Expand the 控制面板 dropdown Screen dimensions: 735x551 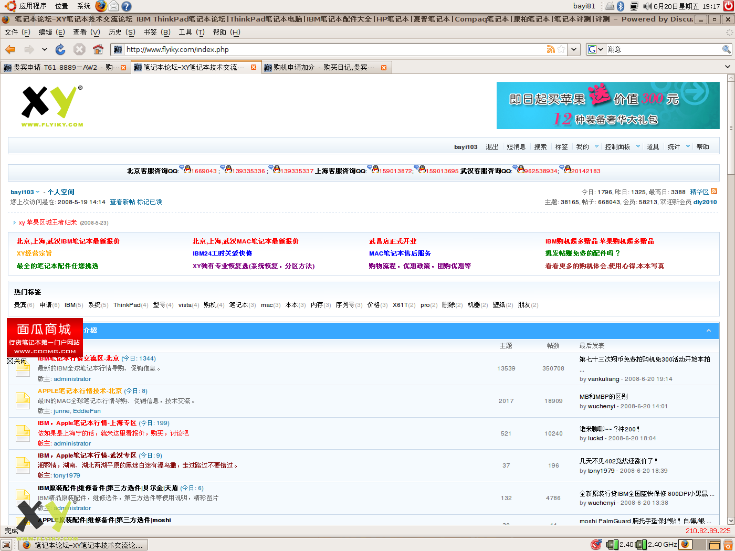point(638,147)
